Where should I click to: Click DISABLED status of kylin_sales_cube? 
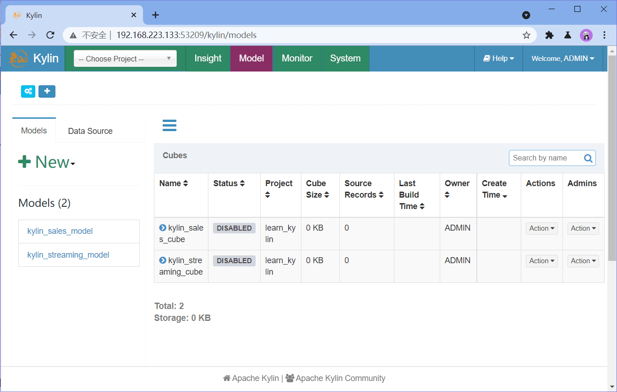point(234,228)
